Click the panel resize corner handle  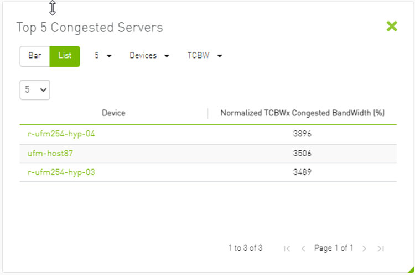[410, 269]
